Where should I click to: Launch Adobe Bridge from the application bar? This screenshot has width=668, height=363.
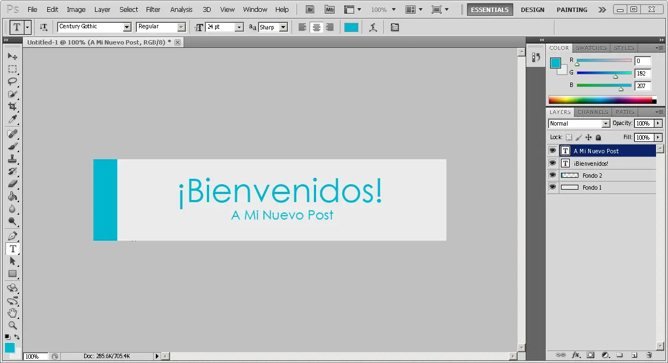coord(310,9)
